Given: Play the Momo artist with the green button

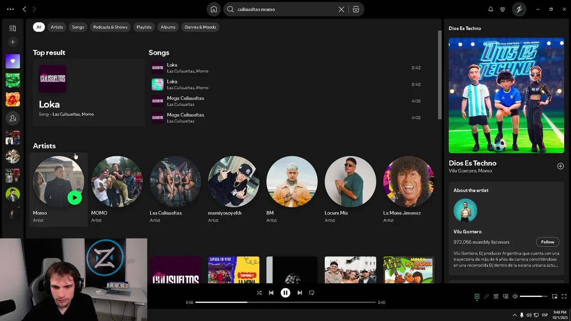Looking at the screenshot, I should coord(74,198).
